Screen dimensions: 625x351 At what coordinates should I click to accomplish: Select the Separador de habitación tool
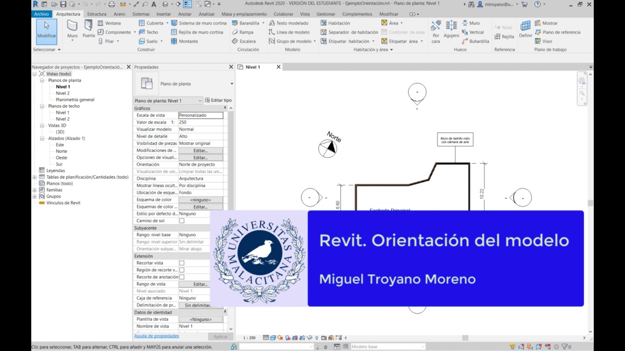[x=349, y=32]
